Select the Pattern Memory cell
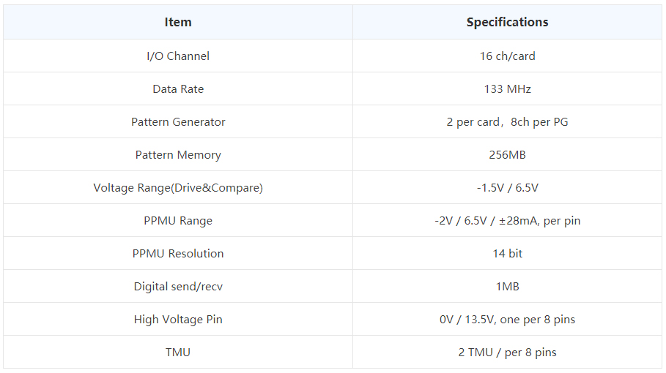The image size is (666, 373). [x=178, y=155]
